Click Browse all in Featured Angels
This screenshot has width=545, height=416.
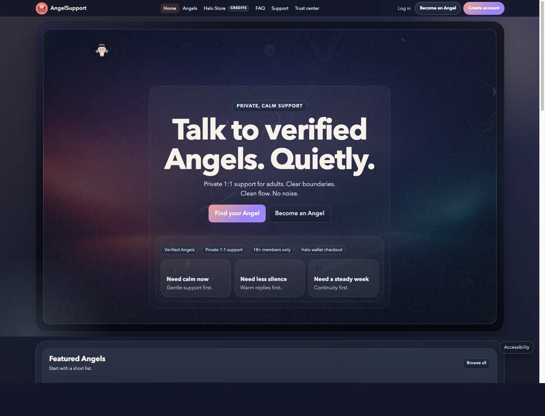(x=476, y=363)
